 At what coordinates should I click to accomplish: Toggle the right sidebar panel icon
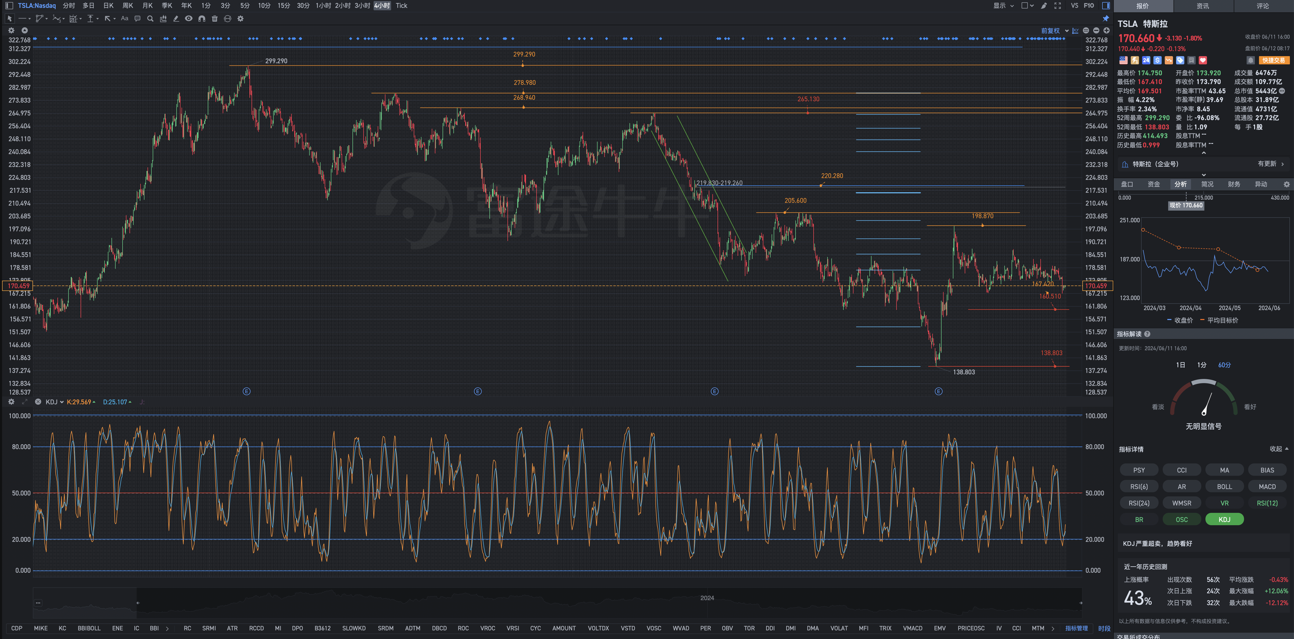pos(1106,5)
